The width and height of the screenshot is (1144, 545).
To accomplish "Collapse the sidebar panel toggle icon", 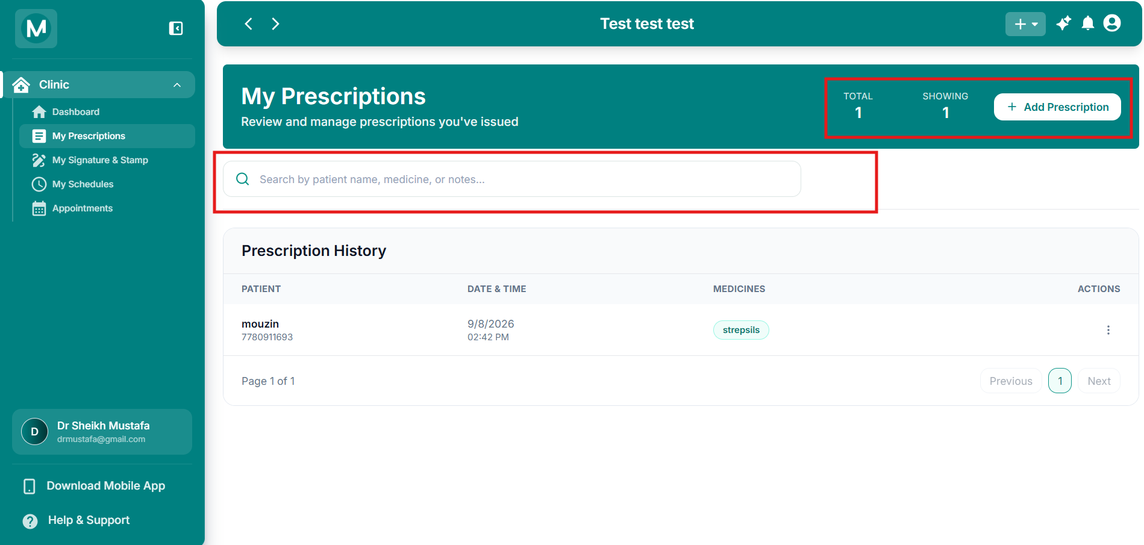I will (x=176, y=28).
